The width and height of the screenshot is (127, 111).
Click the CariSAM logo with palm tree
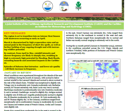pyautogui.click(x=64, y=6)
